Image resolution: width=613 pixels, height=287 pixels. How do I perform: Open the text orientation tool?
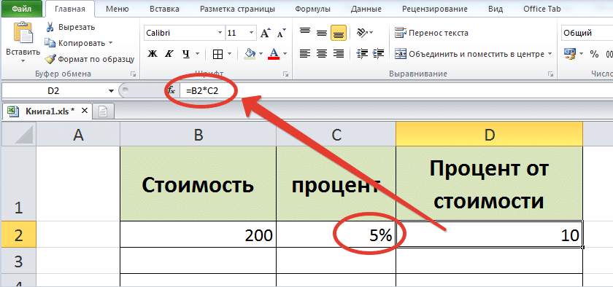(363, 34)
